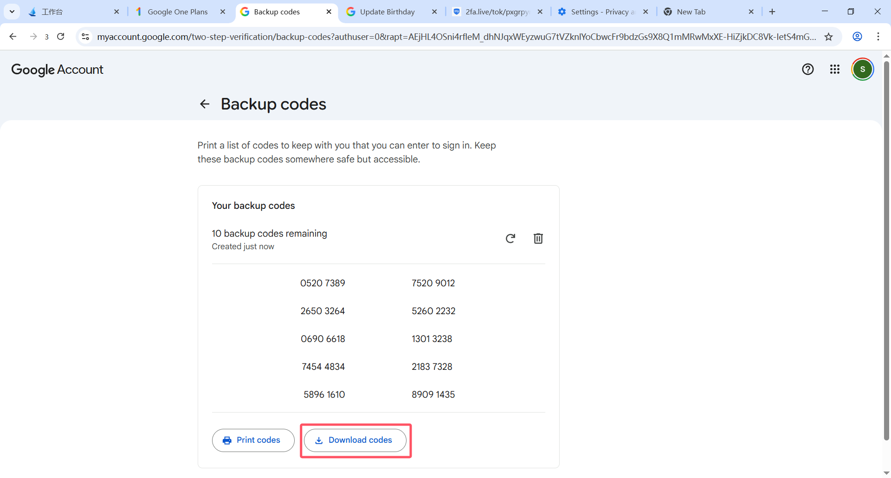
Task: Close the 2fa.live tab
Action: tap(540, 12)
